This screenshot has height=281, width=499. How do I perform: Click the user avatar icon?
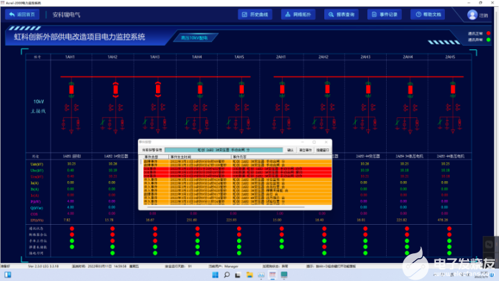click(472, 15)
